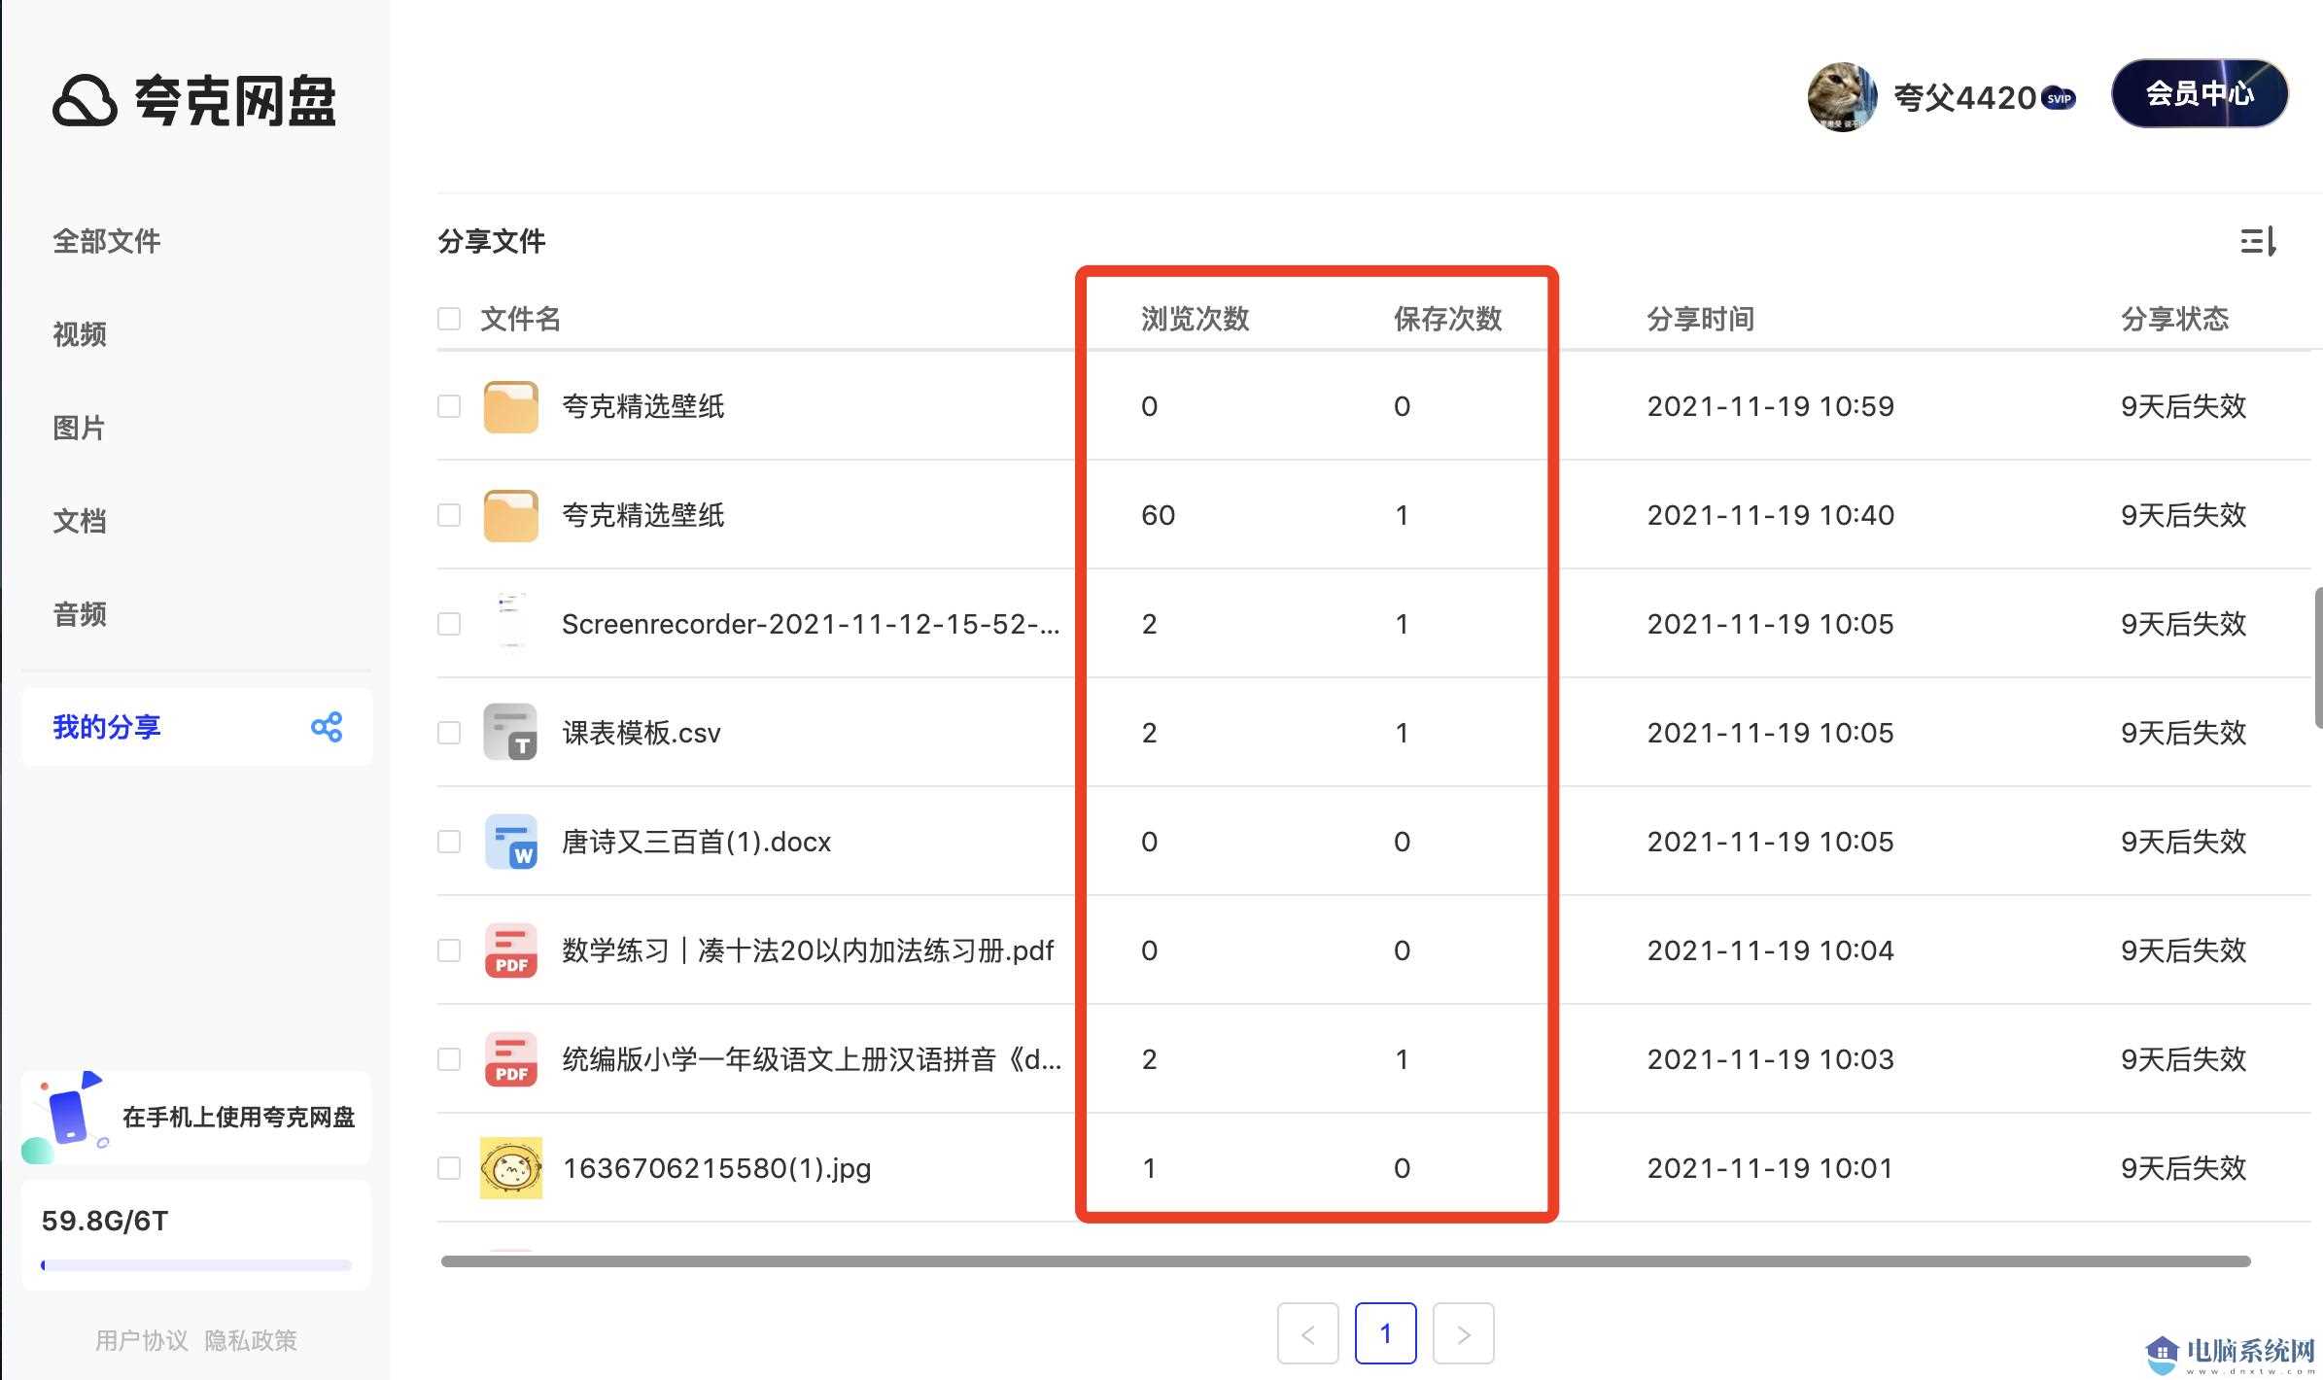Select the Screenrecorder file checkbox
The width and height of the screenshot is (2323, 1380).
pos(449,624)
